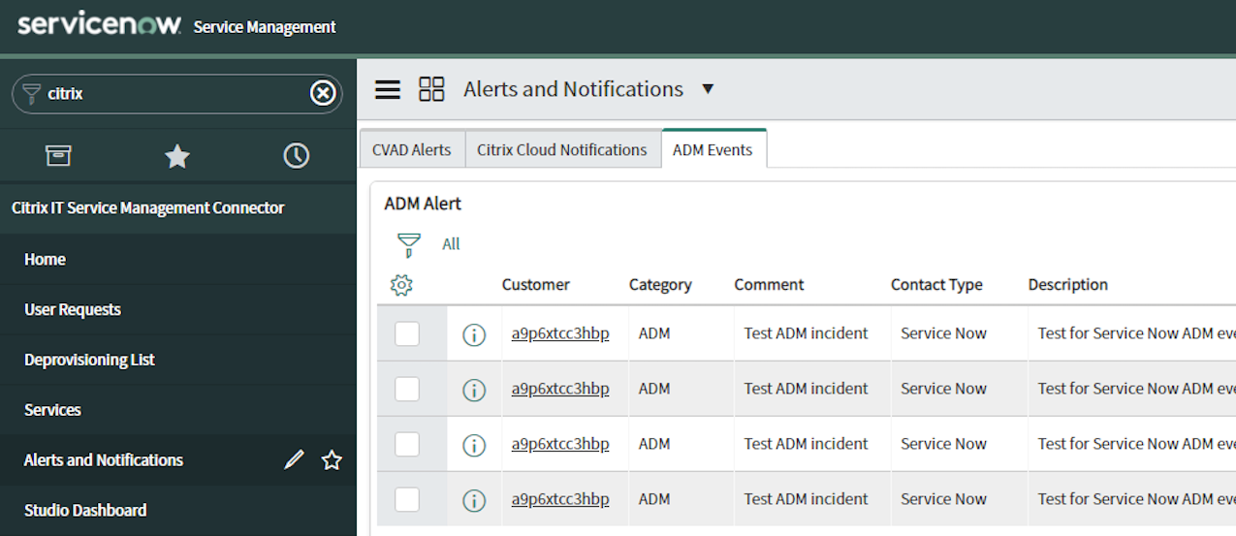1236x536 pixels.
Task: Favorite Alerts and Notifications with star outline
Action: [x=332, y=460]
